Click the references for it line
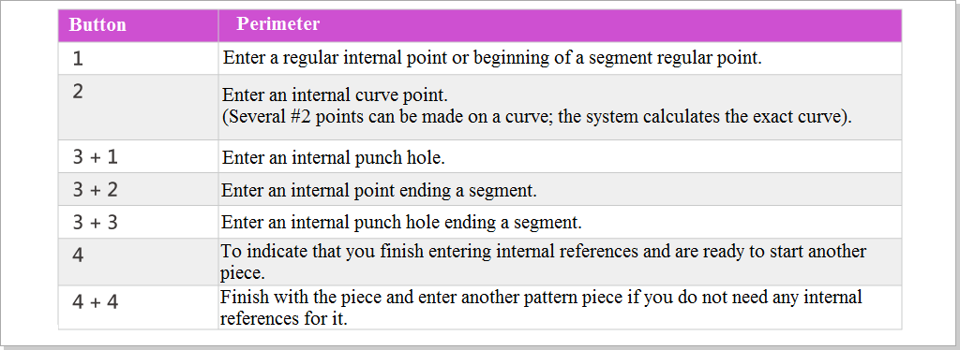This screenshot has width=960, height=350. pyautogui.click(x=284, y=318)
